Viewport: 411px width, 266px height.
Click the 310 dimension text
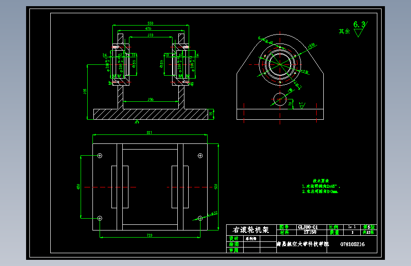click(150, 35)
